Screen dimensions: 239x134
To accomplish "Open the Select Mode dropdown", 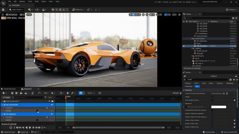I will click(16, 10).
